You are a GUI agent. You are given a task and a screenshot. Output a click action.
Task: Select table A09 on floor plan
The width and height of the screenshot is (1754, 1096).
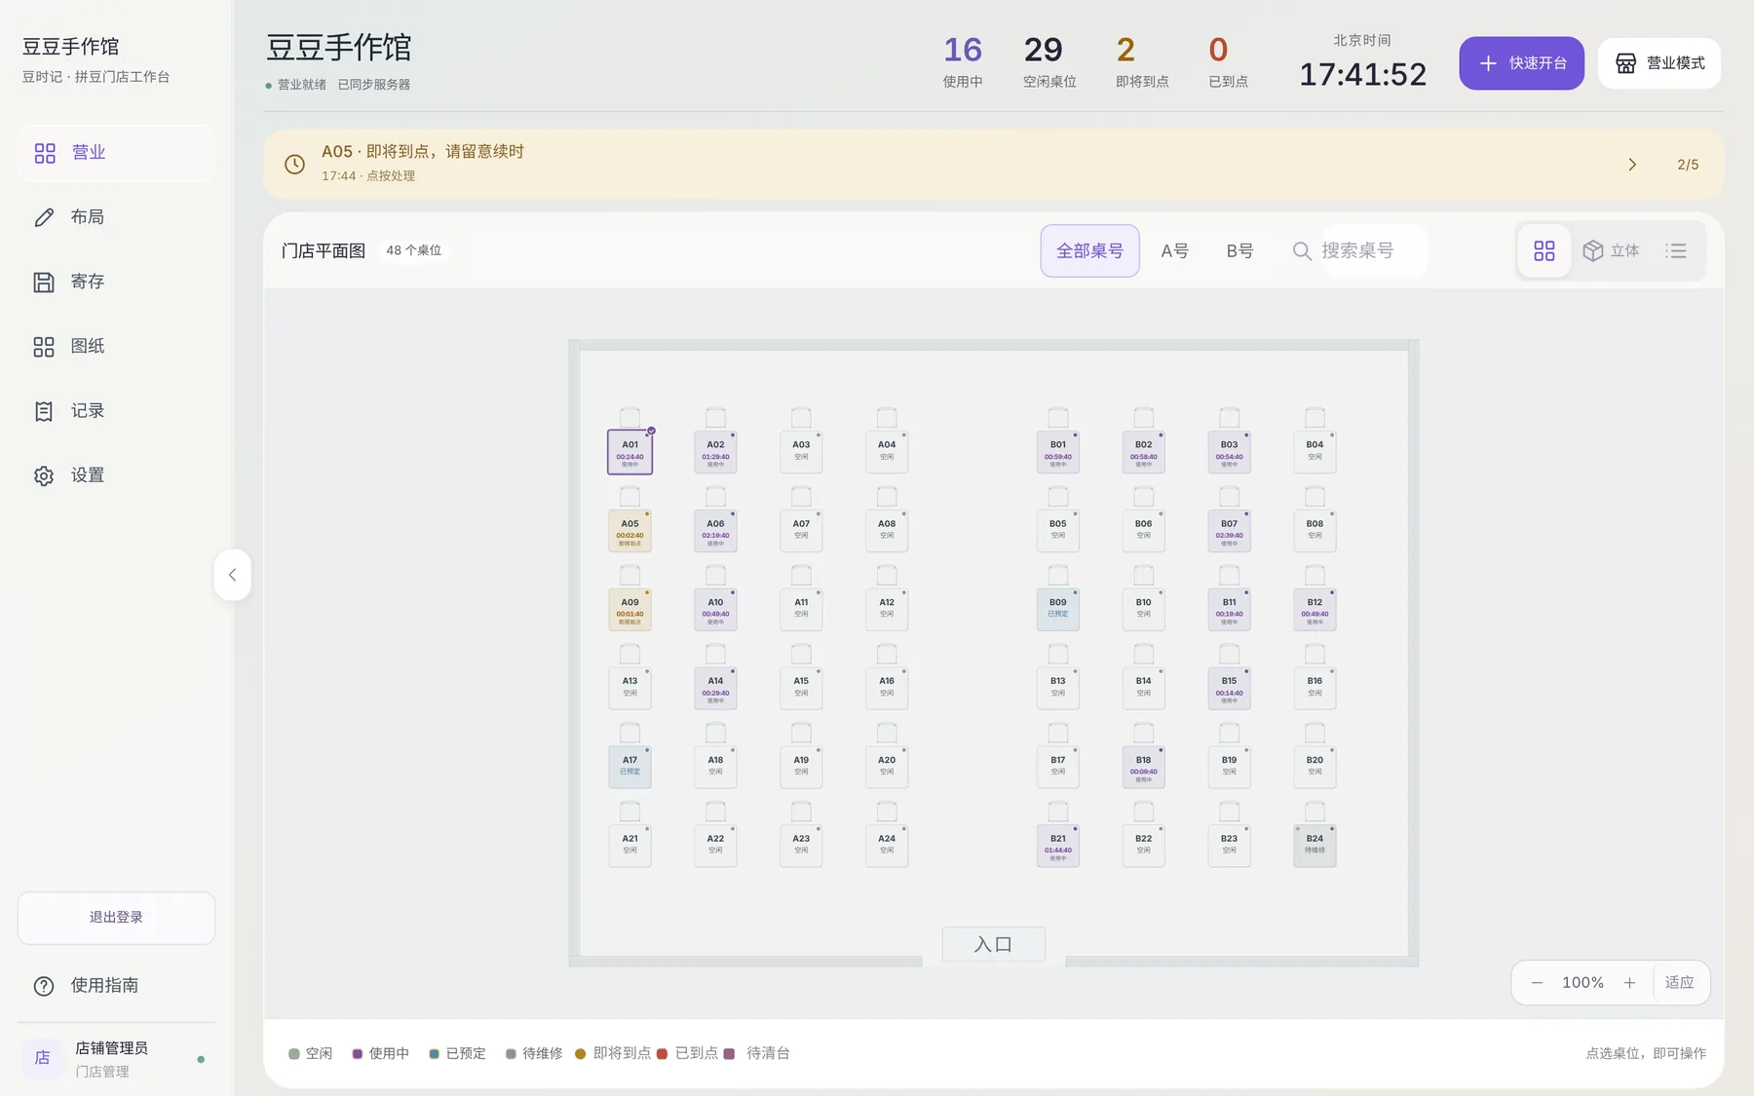click(x=630, y=610)
